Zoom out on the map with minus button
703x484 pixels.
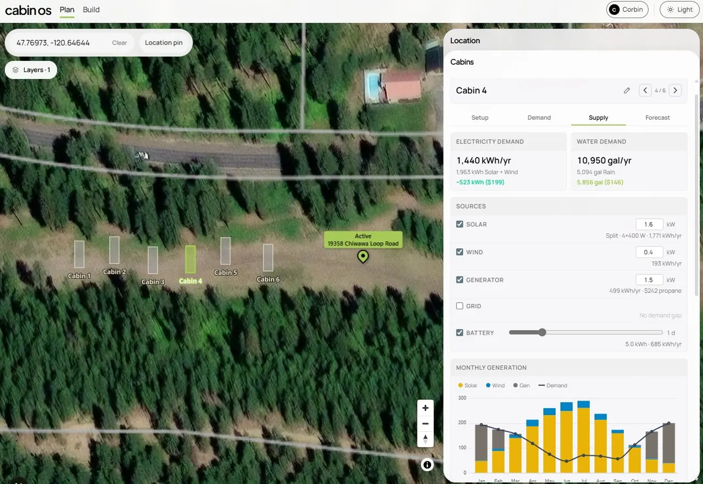pyautogui.click(x=425, y=424)
